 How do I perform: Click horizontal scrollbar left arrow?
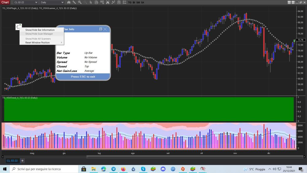point(2,157)
